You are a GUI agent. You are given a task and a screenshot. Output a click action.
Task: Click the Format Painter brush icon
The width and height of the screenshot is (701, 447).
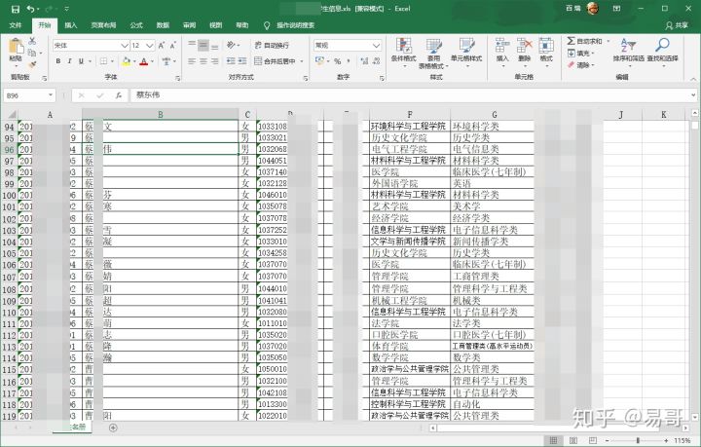click(32, 64)
